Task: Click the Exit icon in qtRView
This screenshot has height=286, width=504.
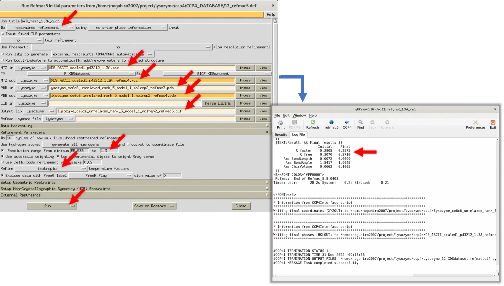Action: click(x=493, y=124)
